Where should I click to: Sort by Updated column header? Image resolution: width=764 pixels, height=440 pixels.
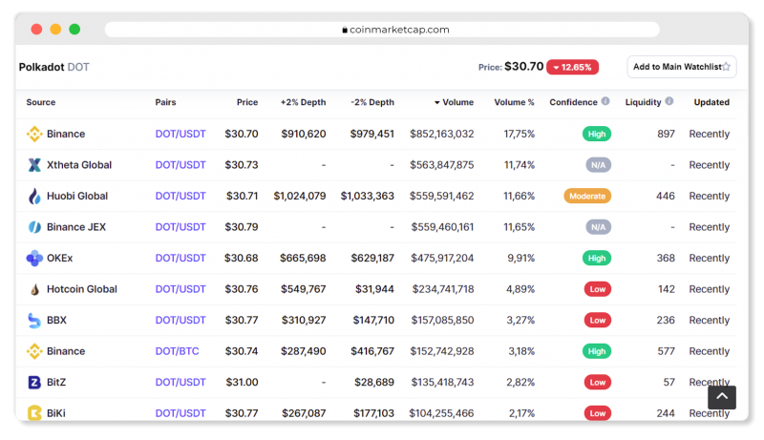711,102
